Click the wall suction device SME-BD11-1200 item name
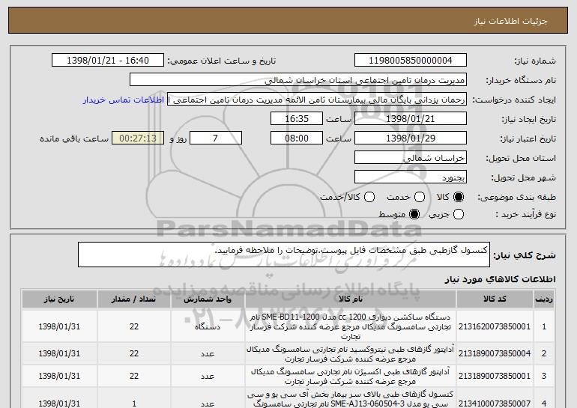This screenshot has height=408, width=577. point(351,326)
